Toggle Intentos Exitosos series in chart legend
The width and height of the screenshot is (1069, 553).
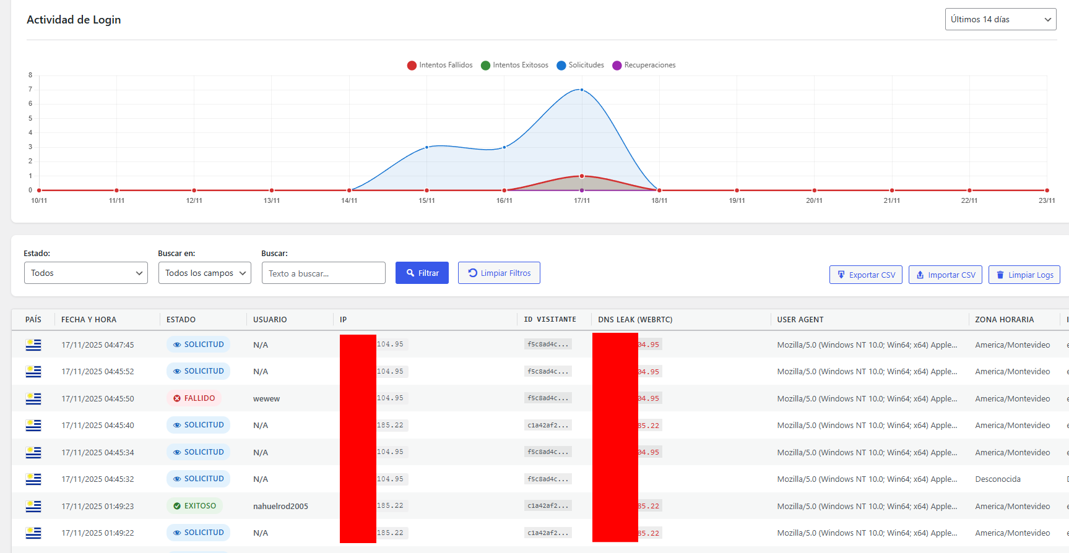(514, 65)
